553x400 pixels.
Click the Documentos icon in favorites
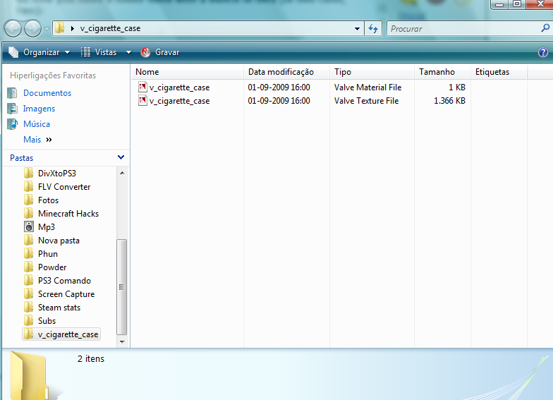pyautogui.click(x=13, y=93)
